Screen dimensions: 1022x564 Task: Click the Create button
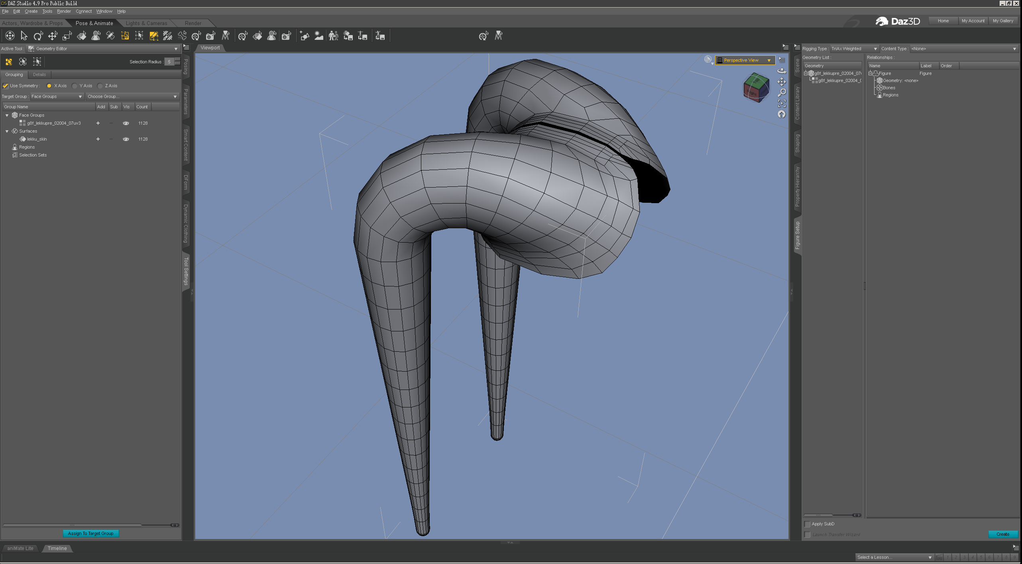(1002, 535)
